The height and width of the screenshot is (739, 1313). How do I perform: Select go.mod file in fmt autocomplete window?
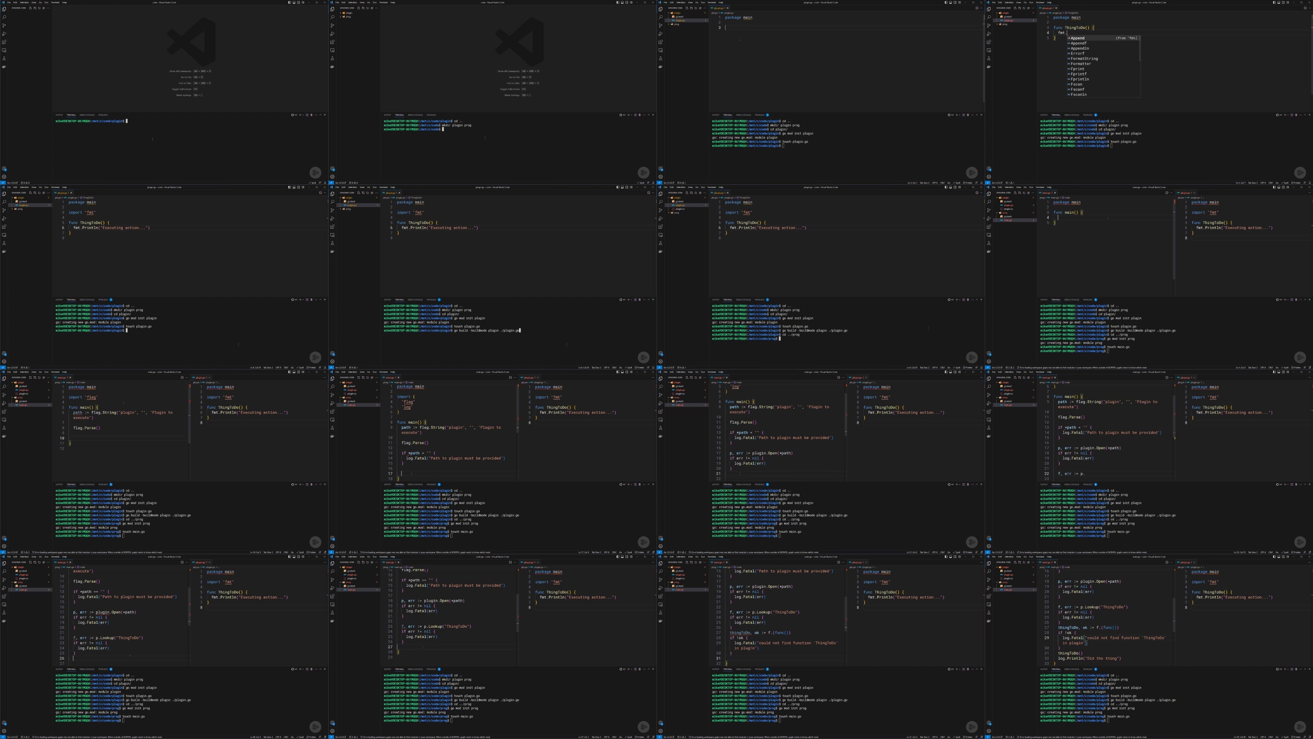(x=1015, y=17)
